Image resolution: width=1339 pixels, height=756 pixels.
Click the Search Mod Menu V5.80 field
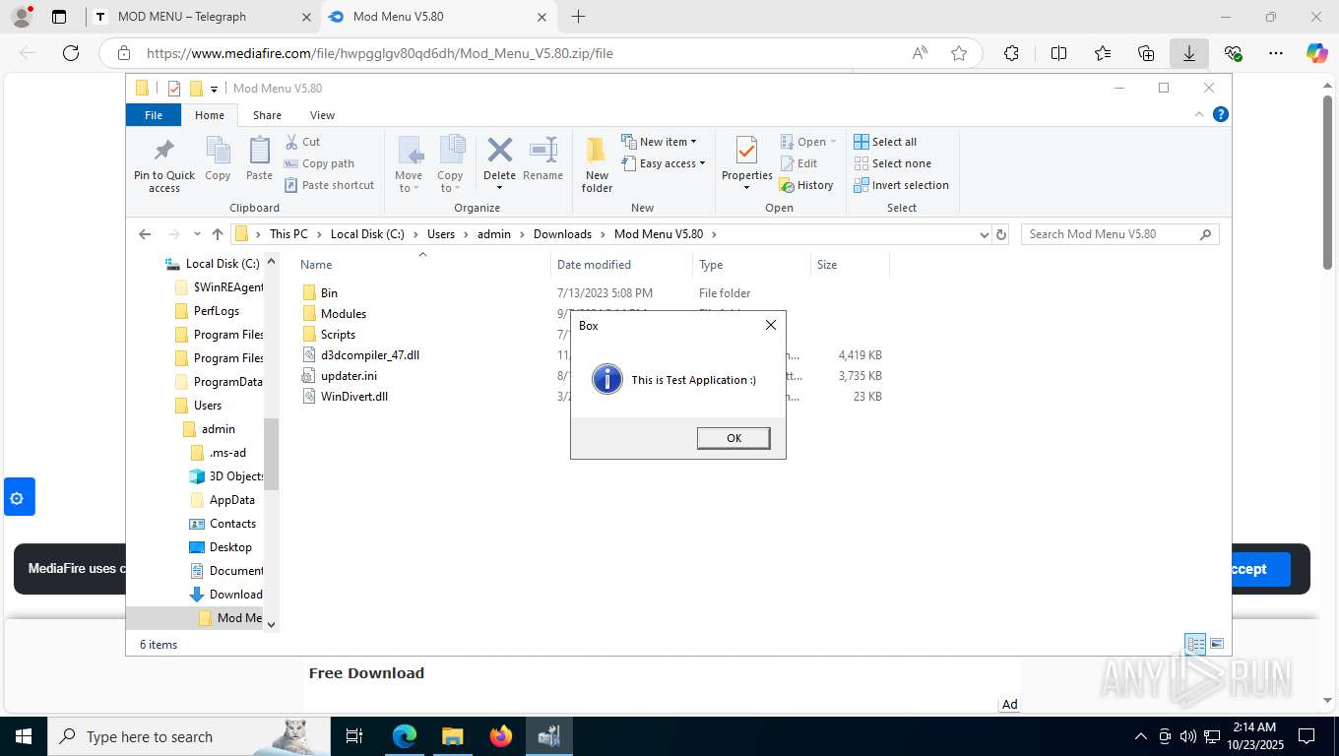point(1120,234)
